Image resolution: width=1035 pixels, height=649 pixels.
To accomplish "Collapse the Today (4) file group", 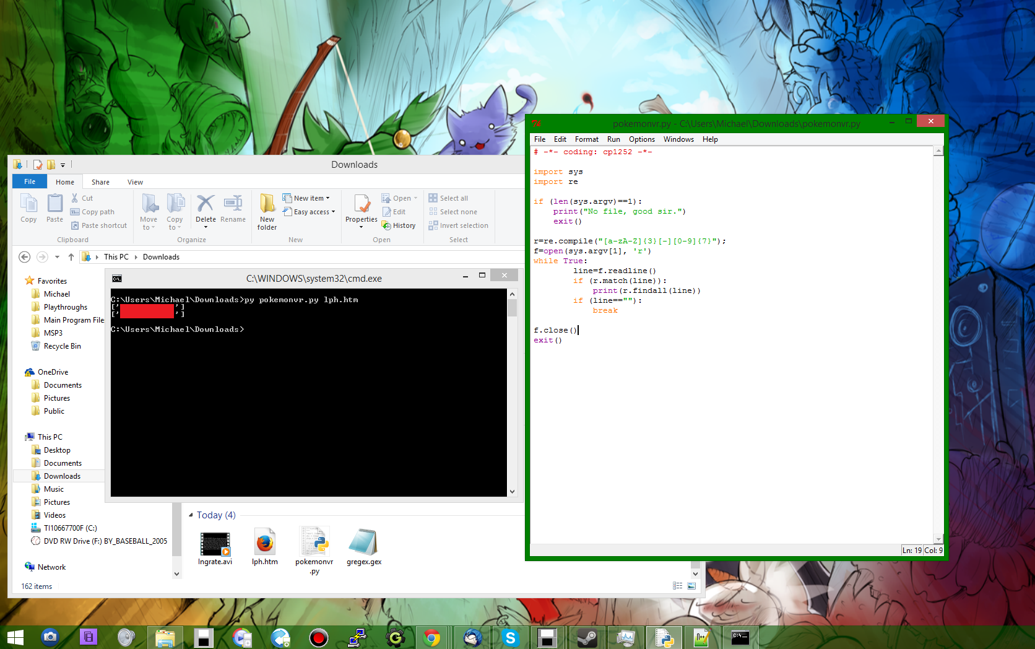I will [x=191, y=515].
